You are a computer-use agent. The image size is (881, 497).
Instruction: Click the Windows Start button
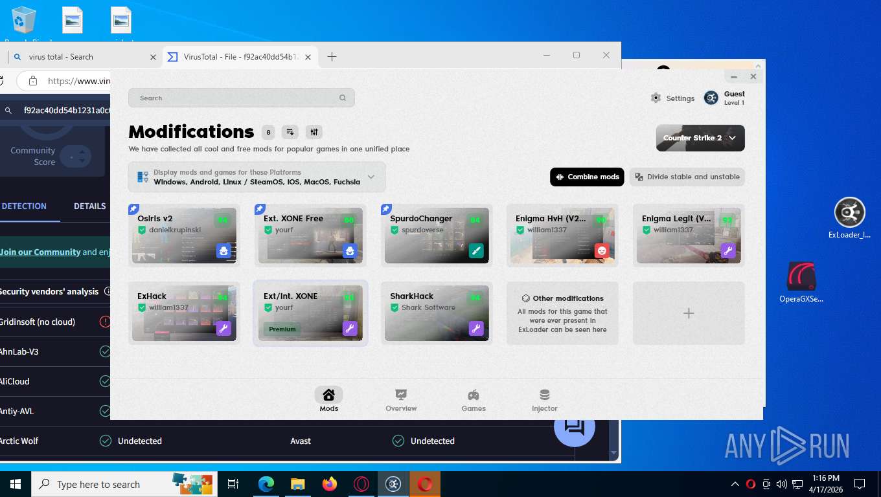[16, 484]
